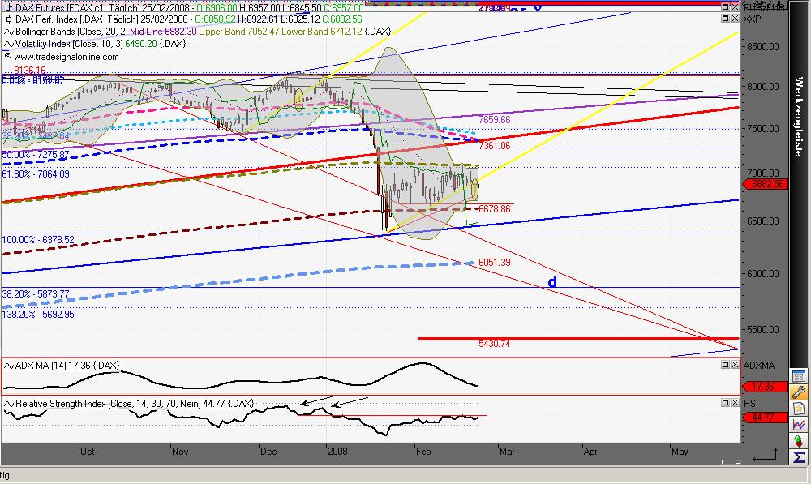Click the Mid Line 6882.30 value
The height and width of the screenshot is (484, 811).
164,32
